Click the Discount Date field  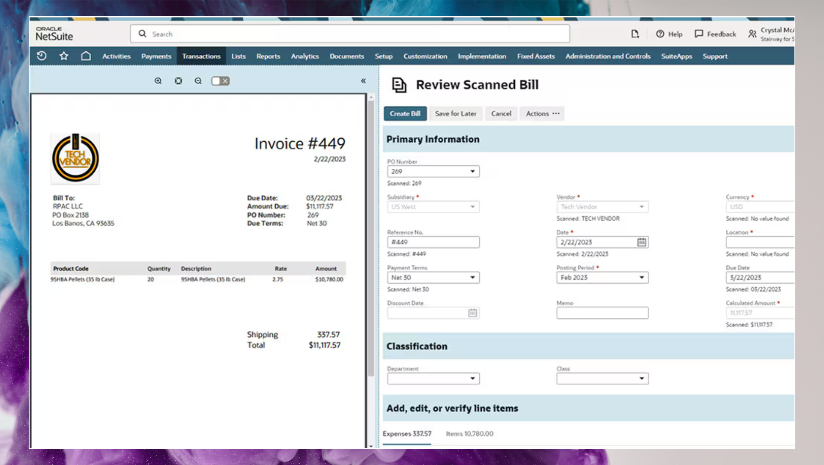click(433, 313)
